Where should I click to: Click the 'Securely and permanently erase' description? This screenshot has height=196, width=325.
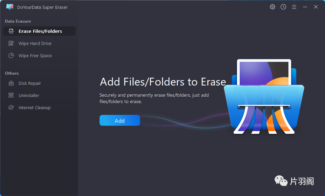point(154,98)
